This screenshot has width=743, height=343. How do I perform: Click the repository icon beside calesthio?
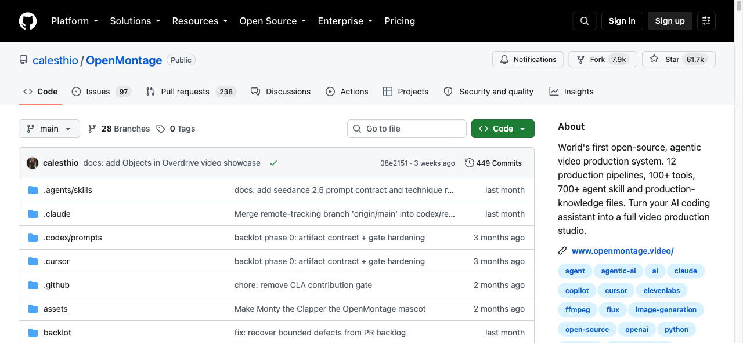click(23, 60)
